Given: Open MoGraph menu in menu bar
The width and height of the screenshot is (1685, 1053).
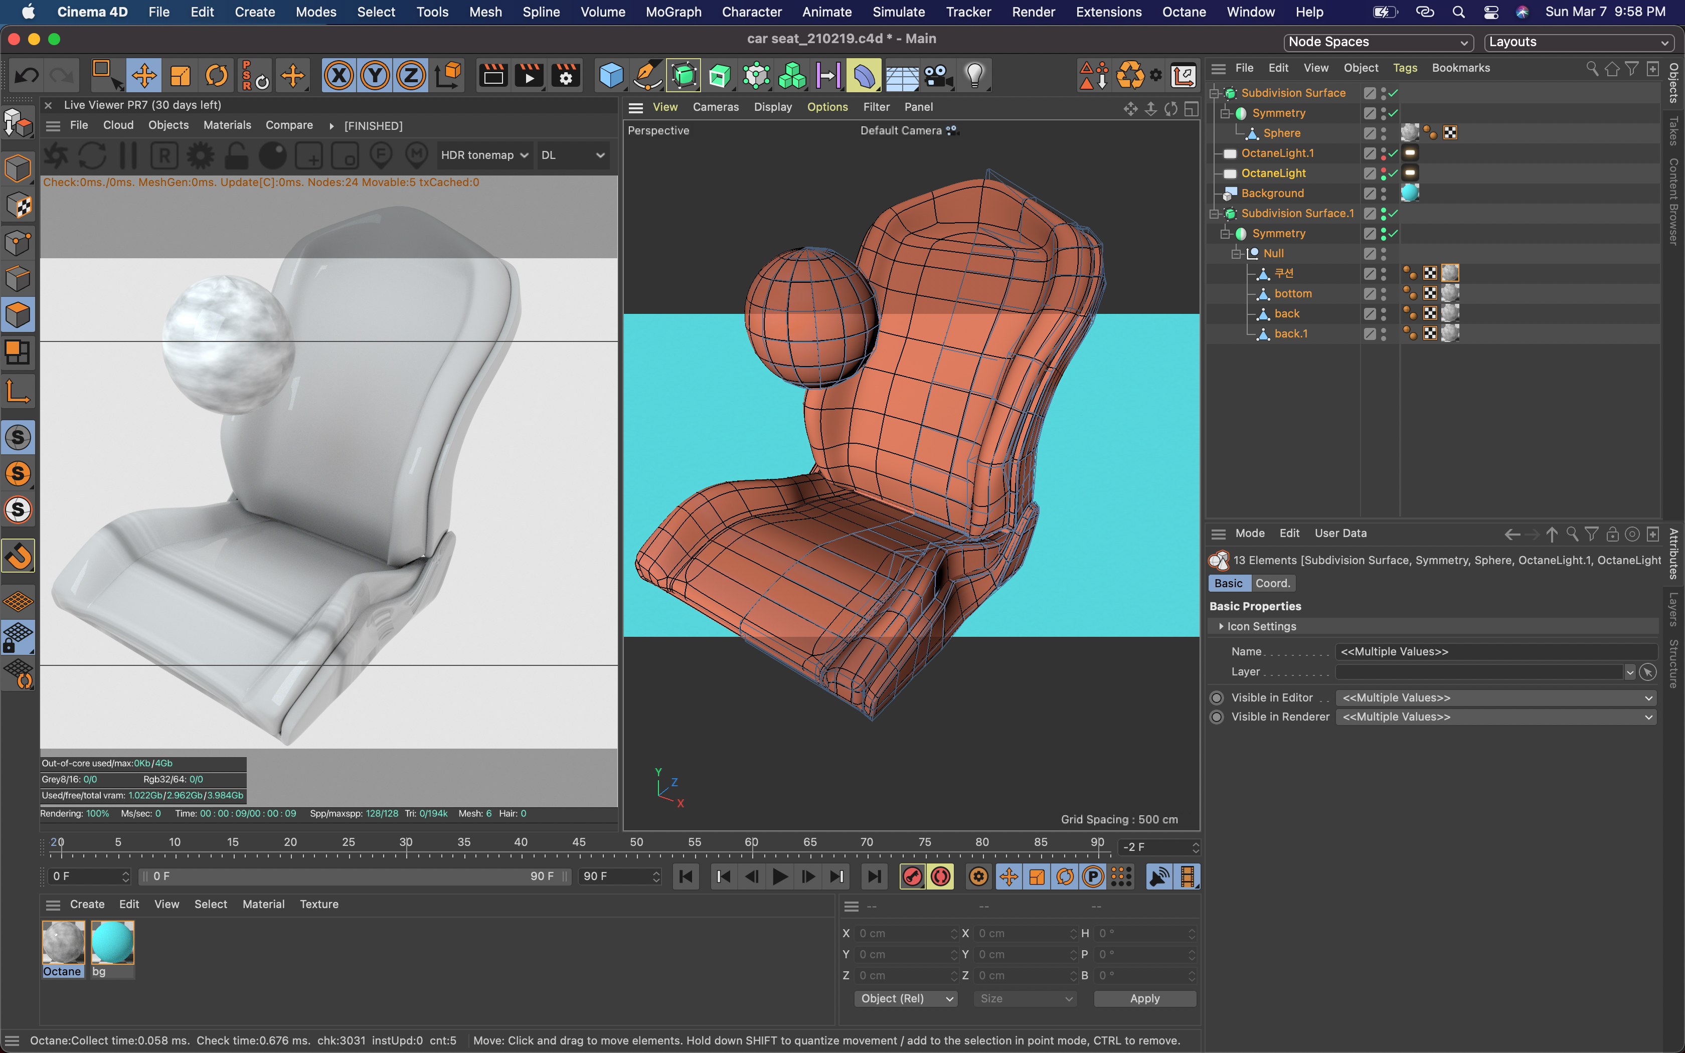Looking at the screenshot, I should point(673,12).
